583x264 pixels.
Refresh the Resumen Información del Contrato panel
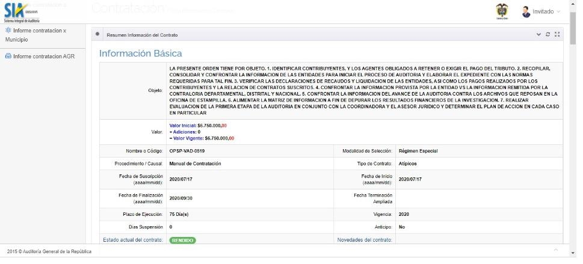coord(548,35)
